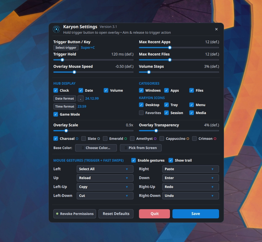Viewport: 262px width, 242px height.
Task: Click the Overlay Mouse Speed slider handle
Action: click(x=74, y=72)
